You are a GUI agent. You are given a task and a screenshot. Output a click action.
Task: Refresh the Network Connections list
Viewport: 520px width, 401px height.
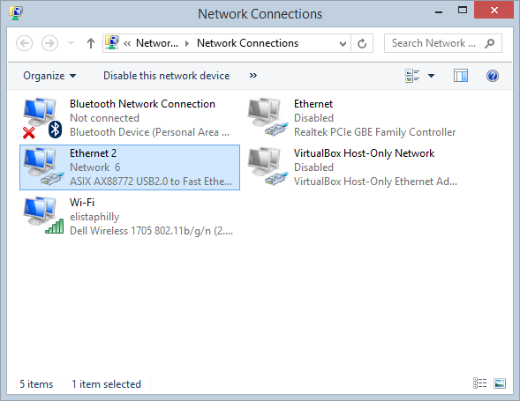click(362, 43)
